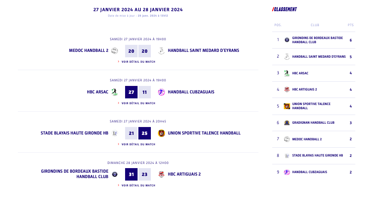This screenshot has height=198, width=384.
Task: Click the 27 score box for HBC Arsac
Action: click(131, 92)
